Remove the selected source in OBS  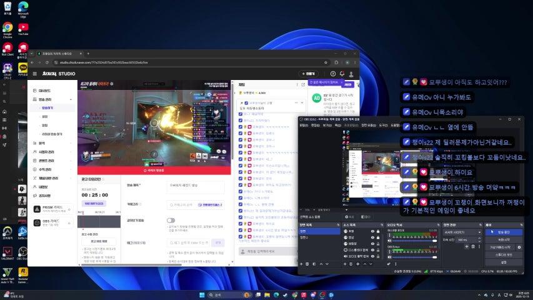351,264
